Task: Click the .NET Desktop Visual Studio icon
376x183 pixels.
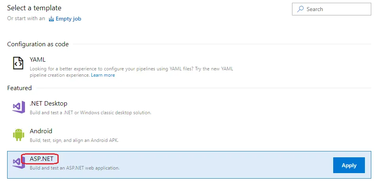Action: (18, 107)
